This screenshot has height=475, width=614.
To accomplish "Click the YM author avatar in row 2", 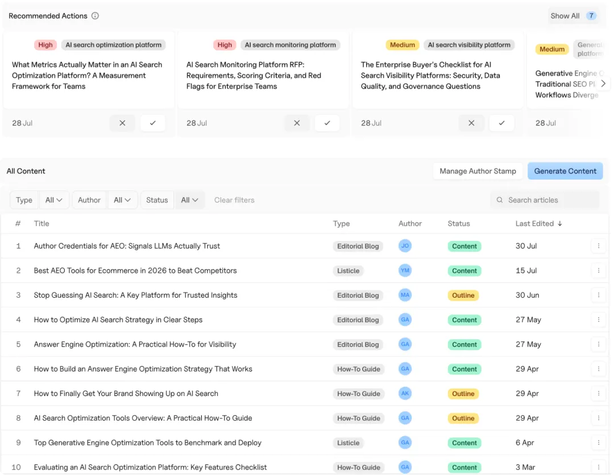I will [x=405, y=270].
